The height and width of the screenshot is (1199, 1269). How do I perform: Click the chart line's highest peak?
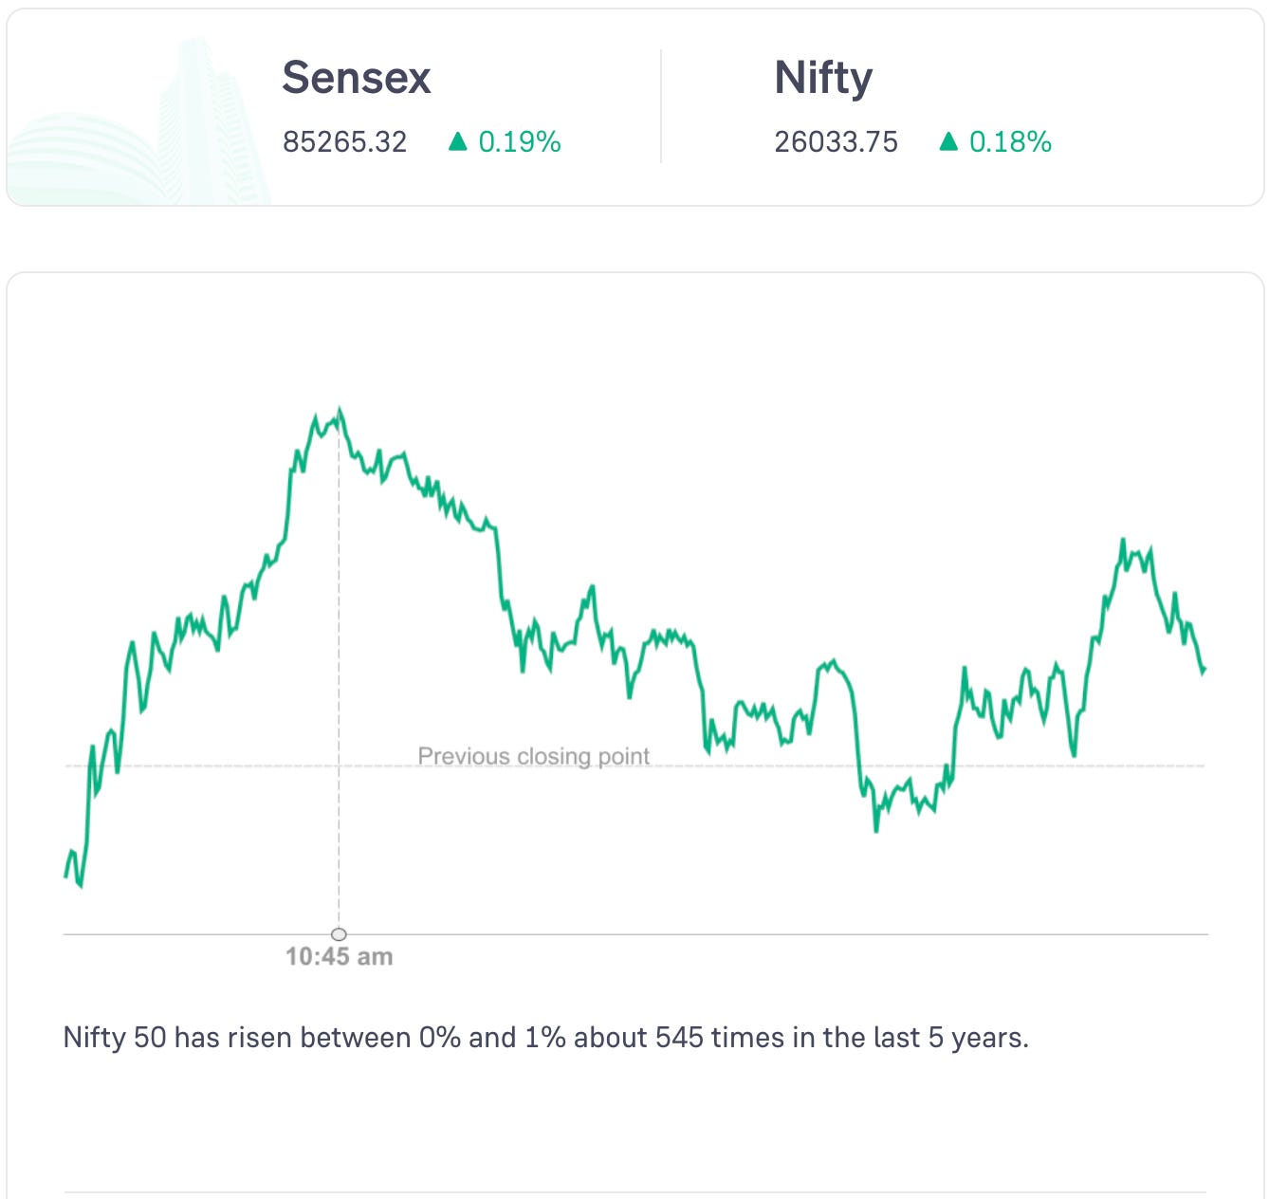(340, 411)
